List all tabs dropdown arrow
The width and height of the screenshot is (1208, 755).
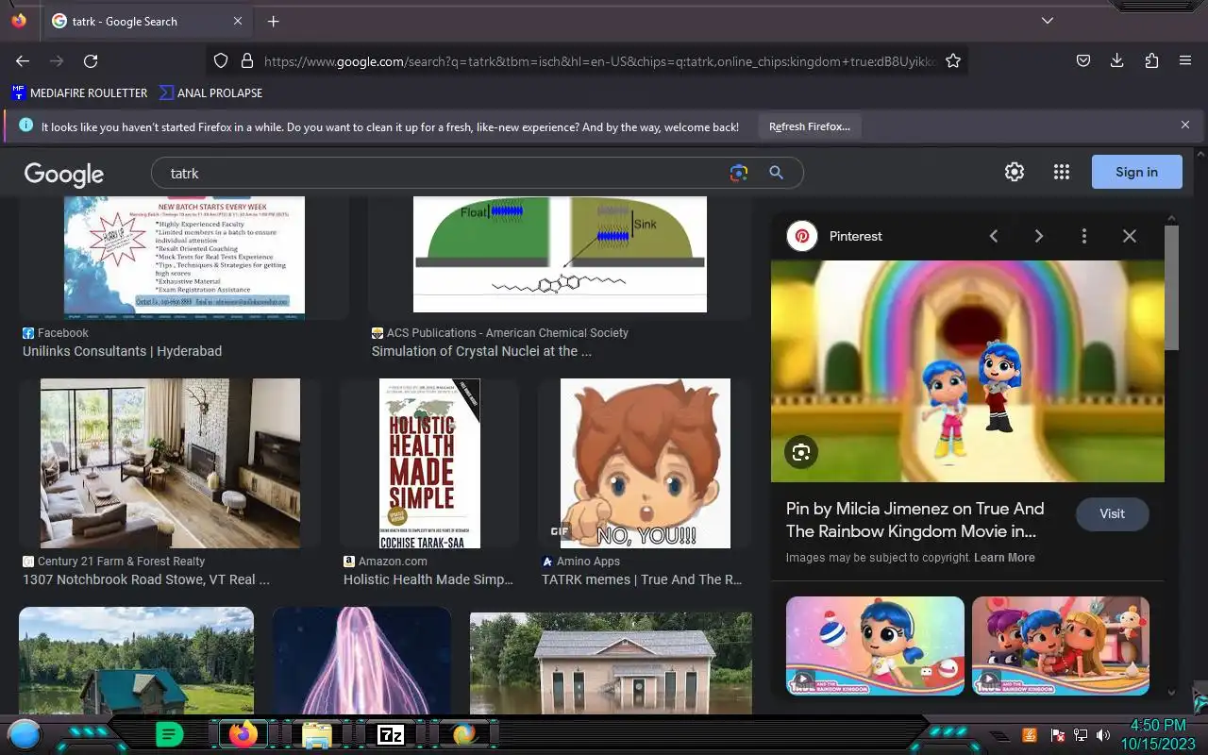tap(1048, 21)
